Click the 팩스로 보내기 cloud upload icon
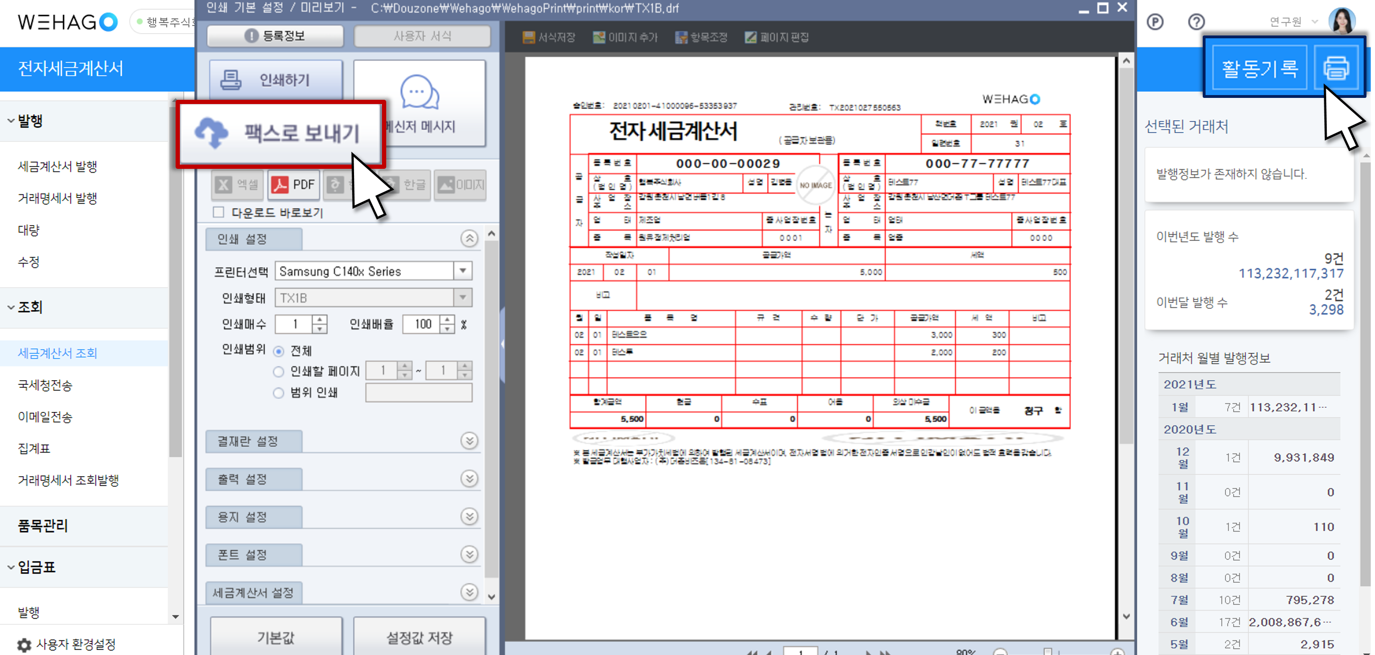Image resolution: width=1375 pixels, height=655 pixels. pos(212,133)
